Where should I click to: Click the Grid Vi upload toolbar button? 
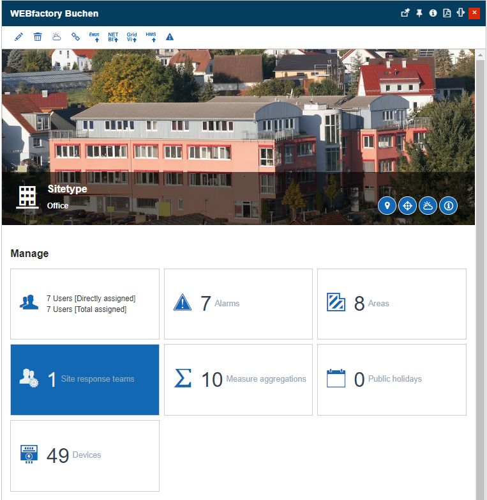(132, 37)
